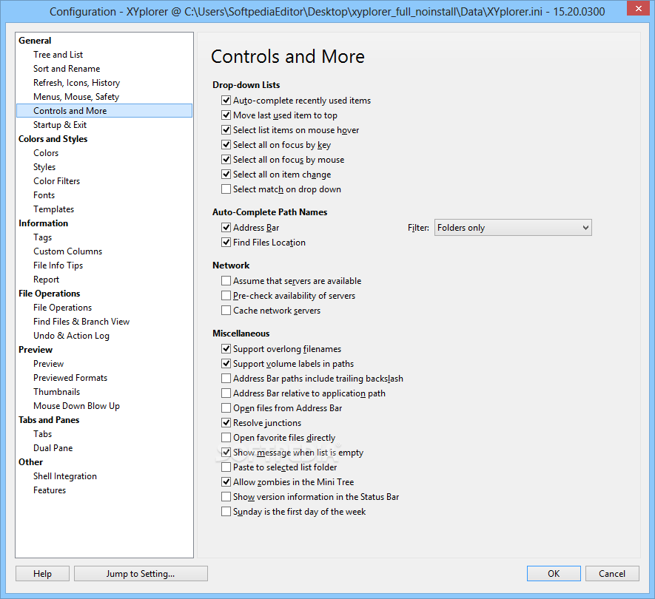Toggle Support overlong filenames
The height and width of the screenshot is (599, 655).
pyautogui.click(x=226, y=349)
